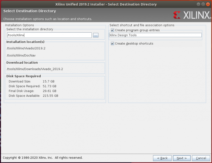The width and height of the screenshot is (212, 163).
Task: Toggle Create program group entries checkbox
Action: (112, 30)
